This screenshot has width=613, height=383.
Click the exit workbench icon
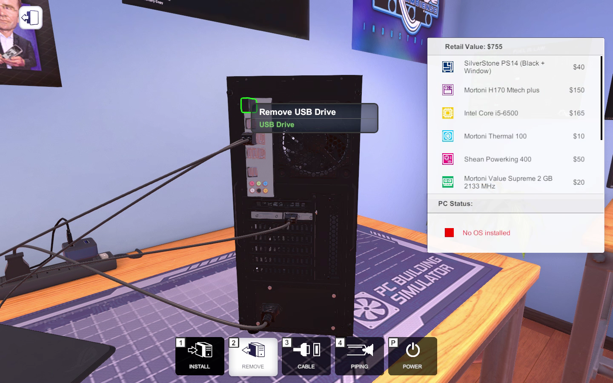click(x=30, y=18)
